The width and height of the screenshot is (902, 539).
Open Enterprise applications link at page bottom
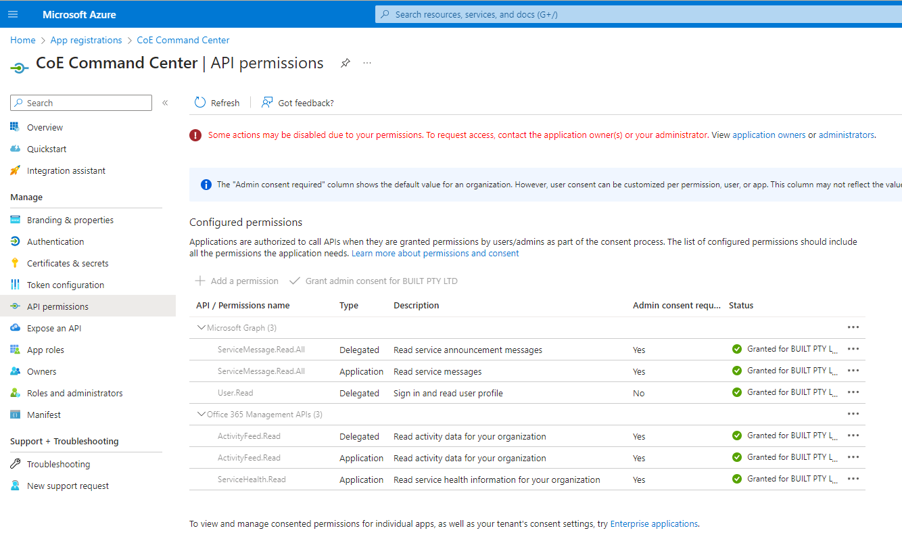point(653,523)
